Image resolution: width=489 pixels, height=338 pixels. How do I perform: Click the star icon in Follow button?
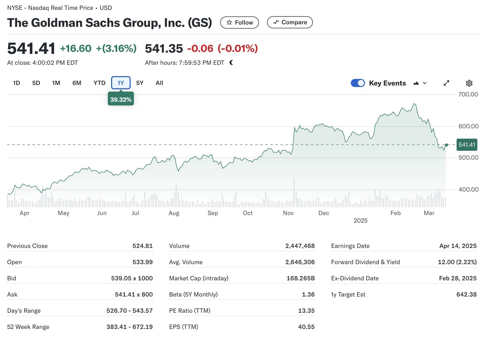pyautogui.click(x=229, y=23)
